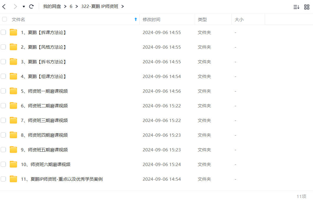Sort by the 修改时间 column

pos(151,19)
